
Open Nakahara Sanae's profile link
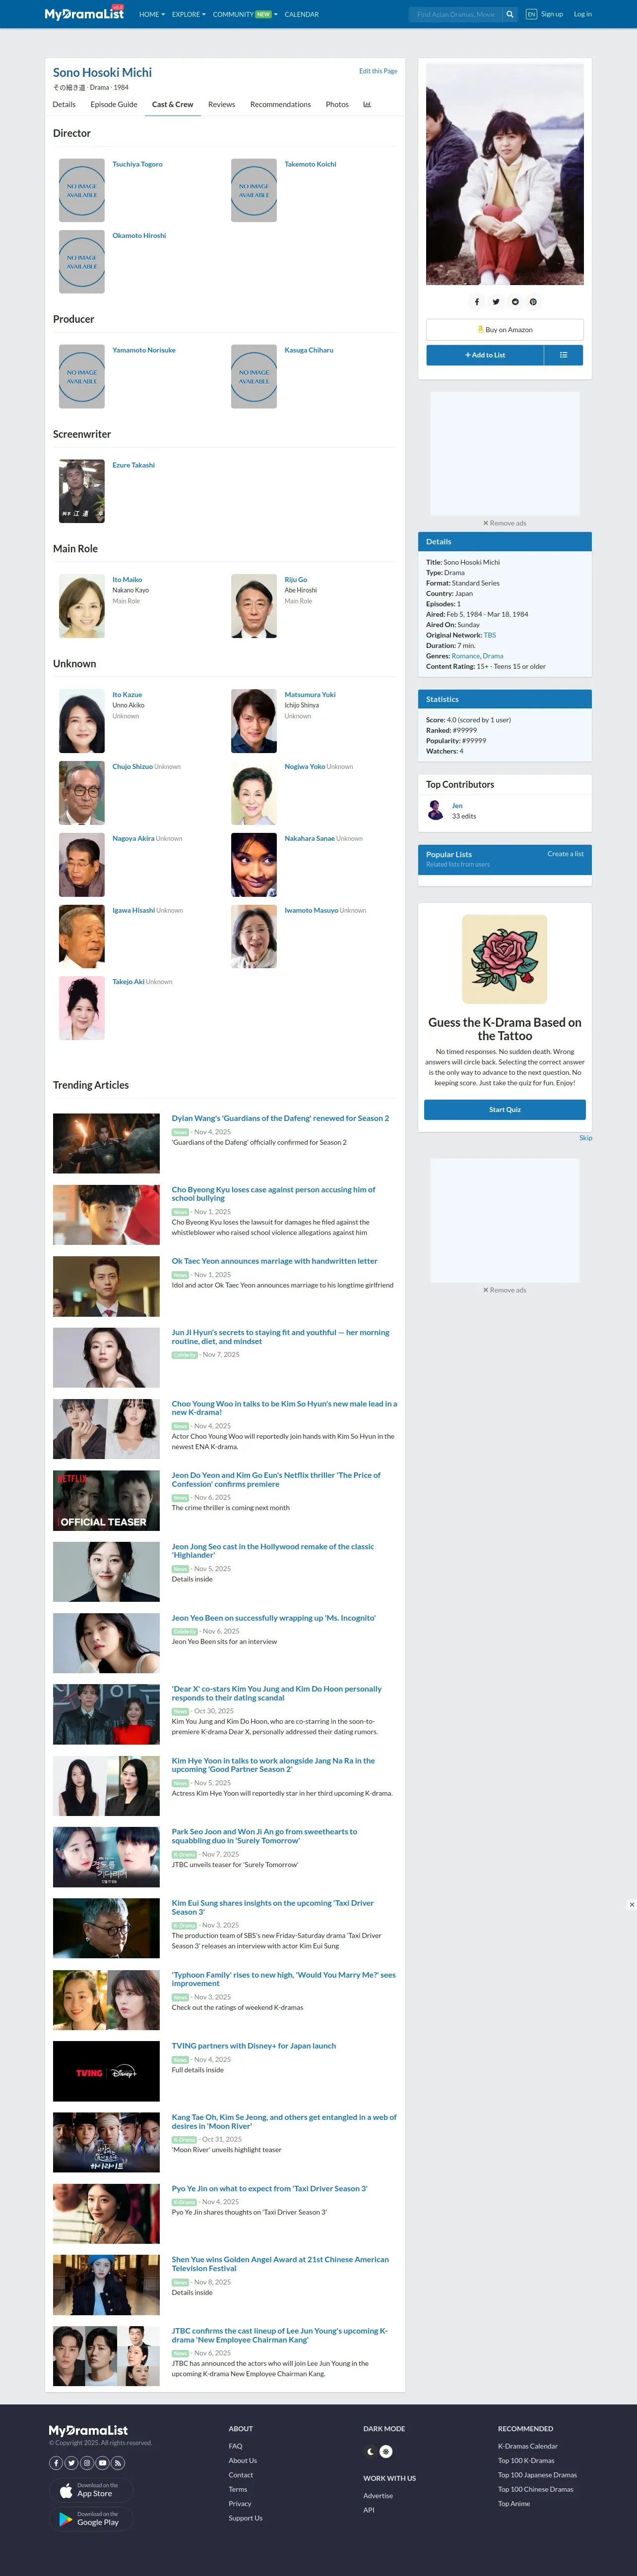pyautogui.click(x=310, y=838)
